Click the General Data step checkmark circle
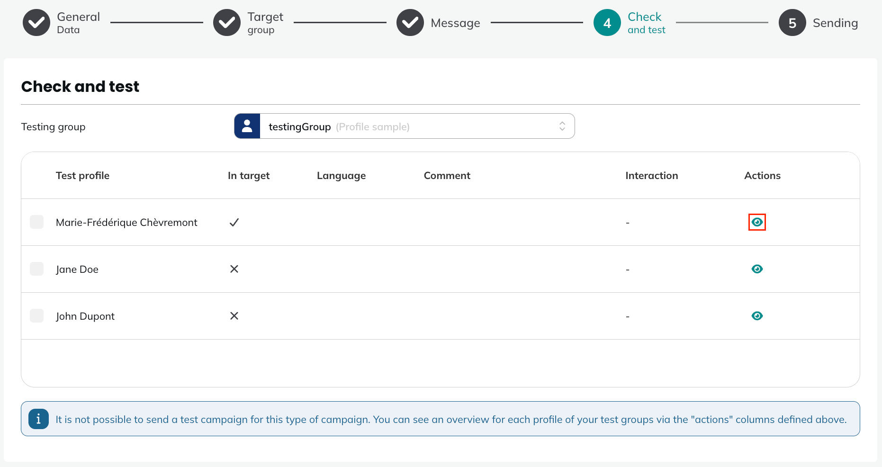 click(36, 23)
